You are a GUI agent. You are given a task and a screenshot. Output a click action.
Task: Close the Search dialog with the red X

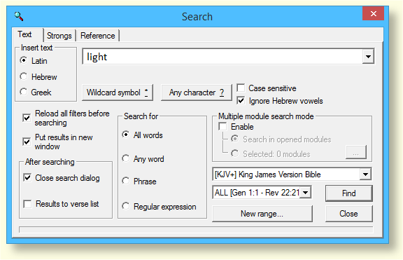pyautogui.click(x=373, y=13)
